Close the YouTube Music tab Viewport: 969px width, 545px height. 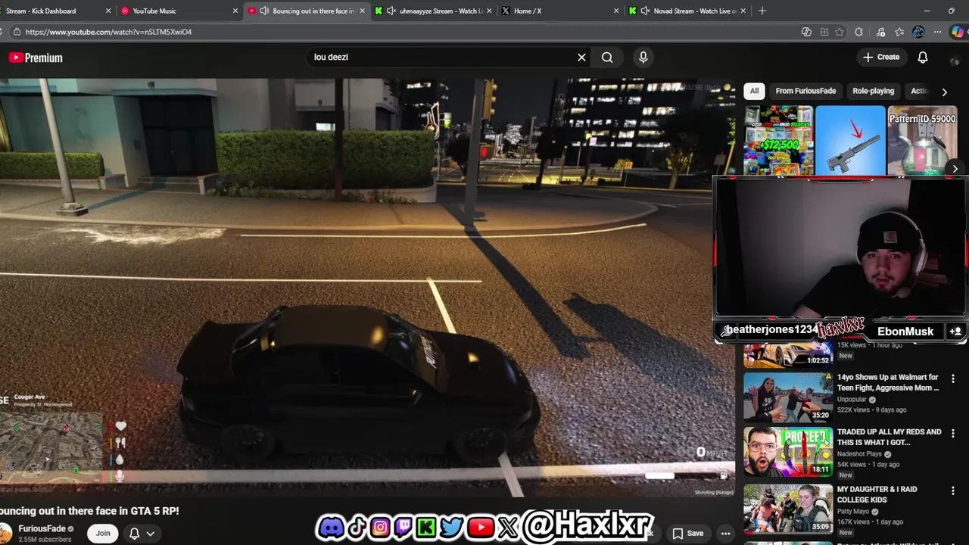(235, 11)
